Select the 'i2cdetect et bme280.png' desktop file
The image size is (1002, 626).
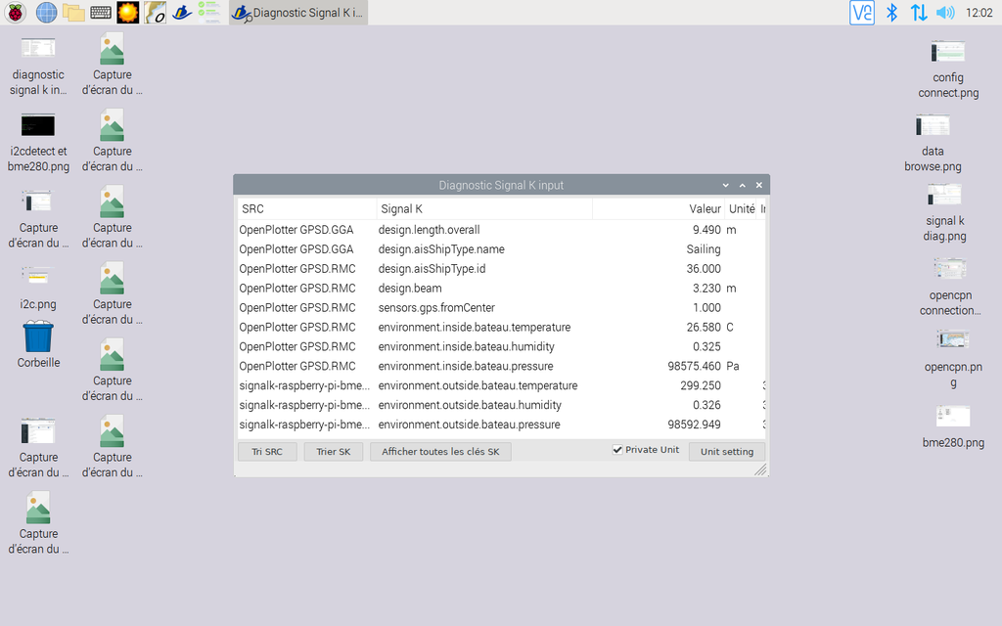pyautogui.click(x=38, y=143)
